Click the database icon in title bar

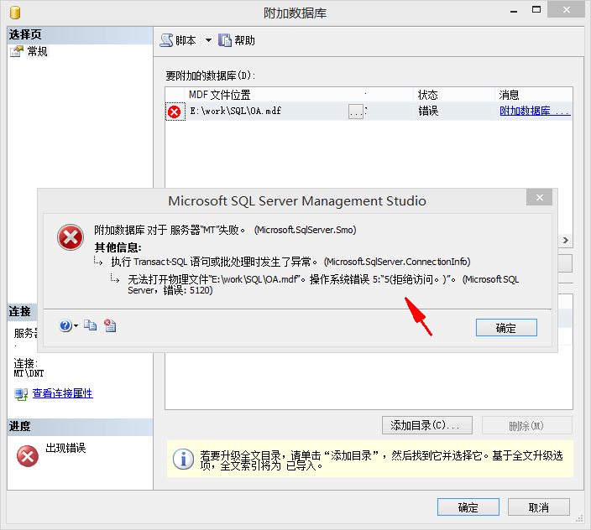point(15,13)
